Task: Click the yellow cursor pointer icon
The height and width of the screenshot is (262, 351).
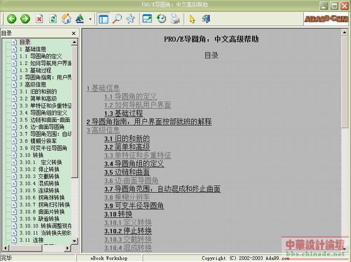Action: [192, 19]
